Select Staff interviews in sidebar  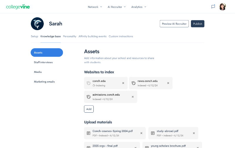coord(43,62)
